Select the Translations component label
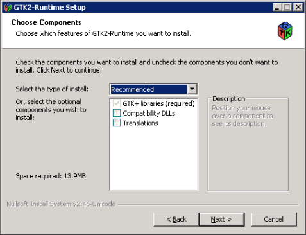Image resolution: width=306 pixels, height=235 pixels. point(140,123)
